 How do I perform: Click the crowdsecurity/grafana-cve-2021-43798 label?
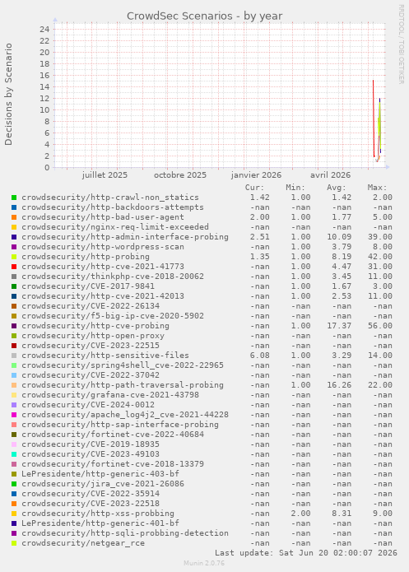[110, 395]
